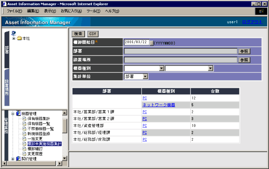The image size is (269, 169).
Task: Click the ネットワーク機器 link in results
Action: (x=159, y=105)
